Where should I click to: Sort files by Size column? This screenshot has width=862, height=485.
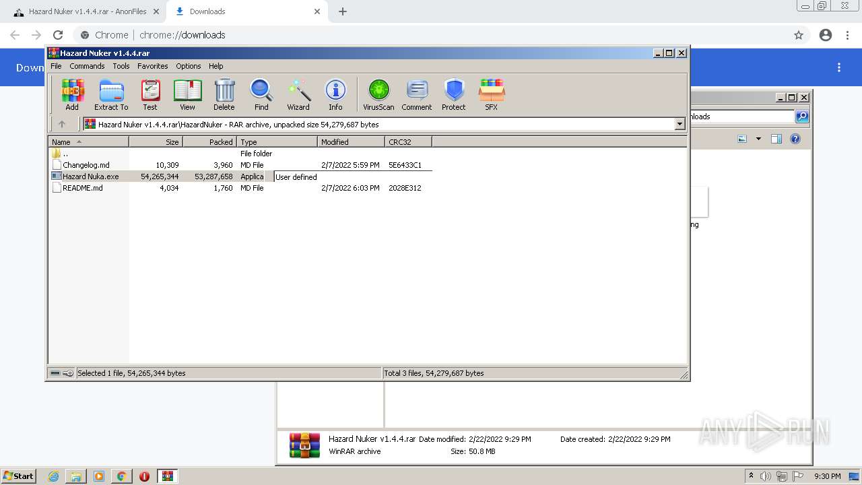click(x=156, y=142)
